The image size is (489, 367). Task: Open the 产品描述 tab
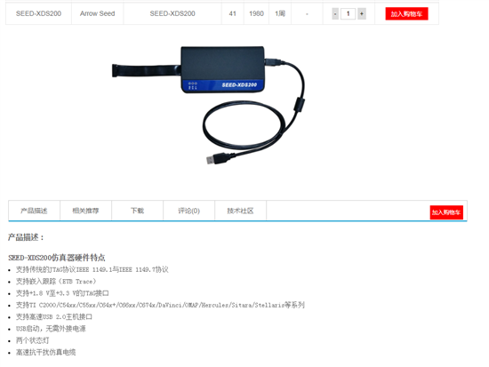click(34, 211)
